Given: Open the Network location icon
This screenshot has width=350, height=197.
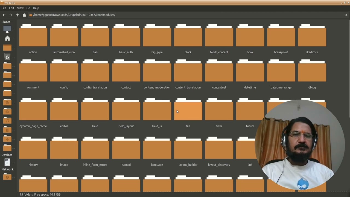Looking at the screenshot, I should [7, 177].
